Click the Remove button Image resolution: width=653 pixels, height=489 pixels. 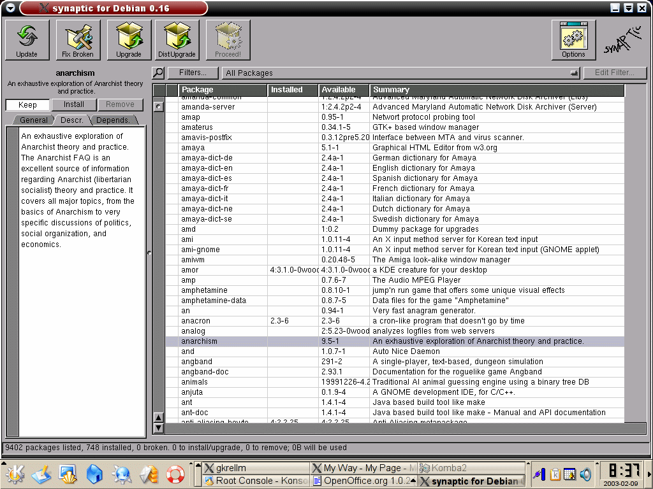(x=121, y=104)
